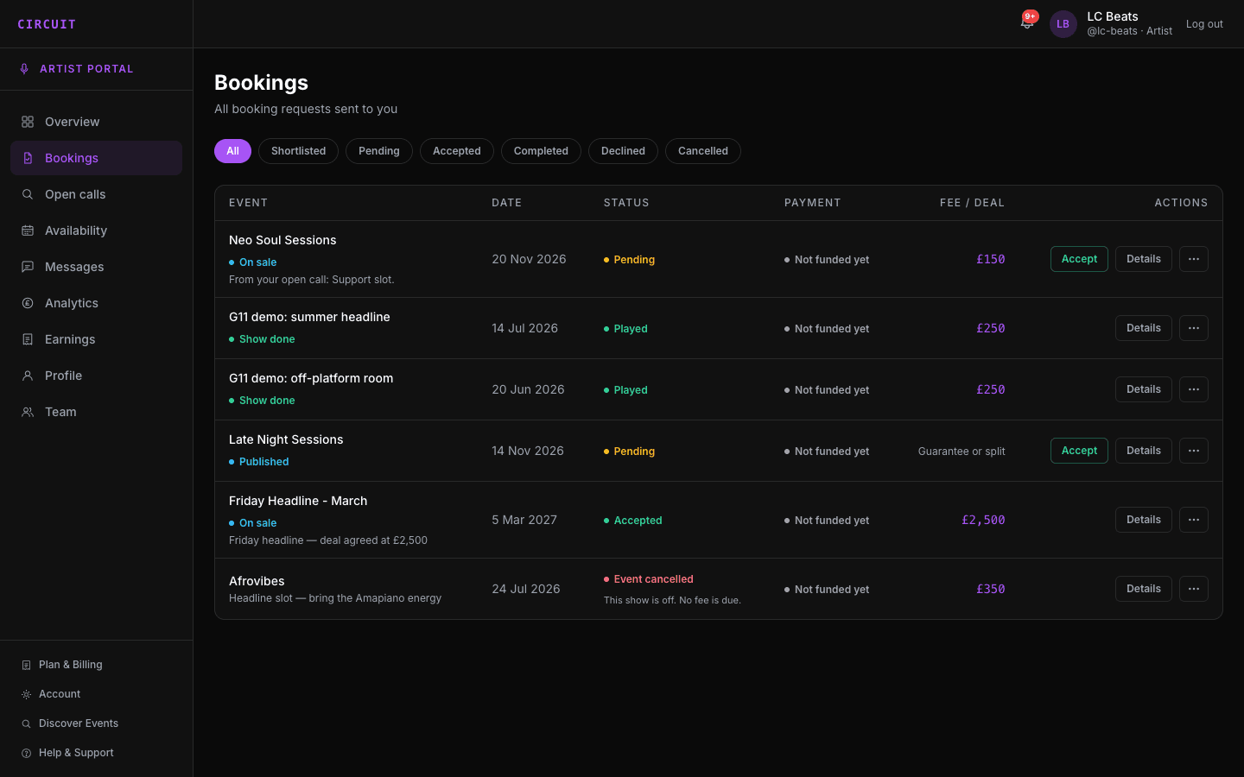Open more actions for Neo Soul Sessions
Image resolution: width=1244 pixels, height=777 pixels.
(1194, 259)
